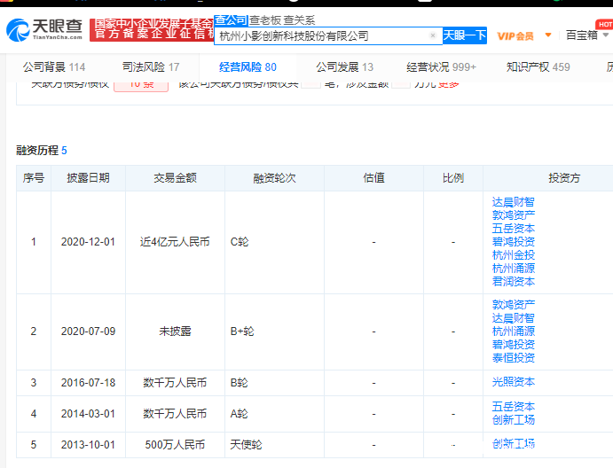The height and width of the screenshot is (468, 613).
Task: Open investor 君润资本 link
Action: pyautogui.click(x=514, y=281)
